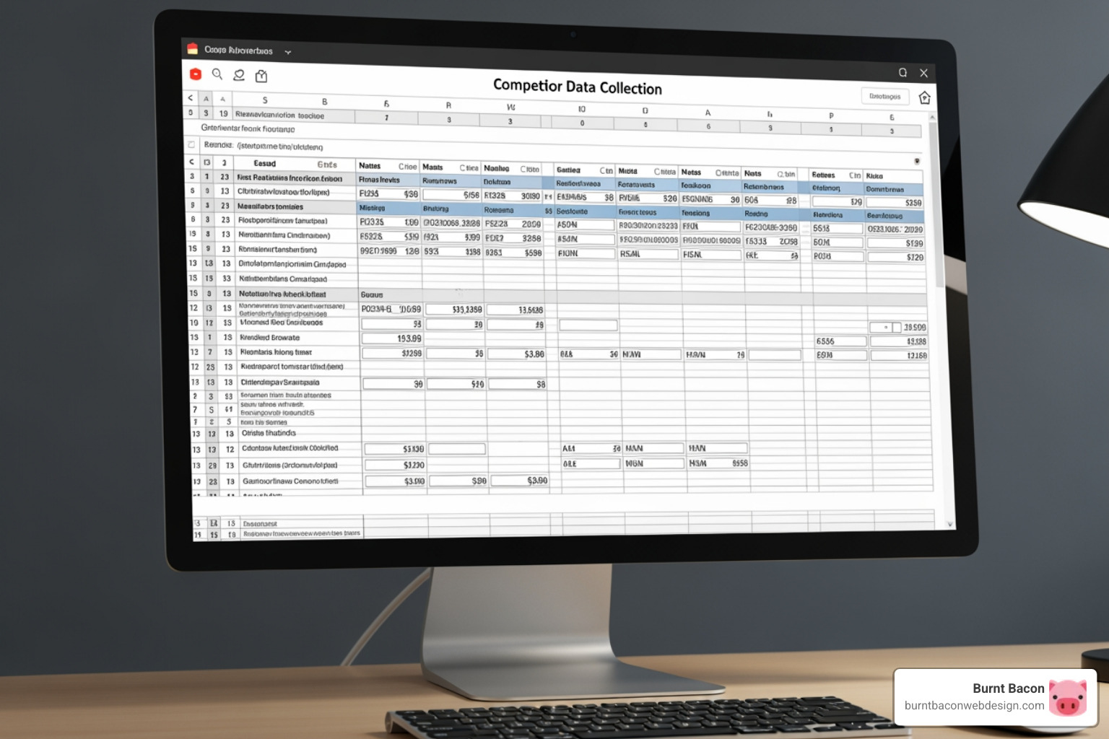Select the Gattlea column heading

coord(568,170)
